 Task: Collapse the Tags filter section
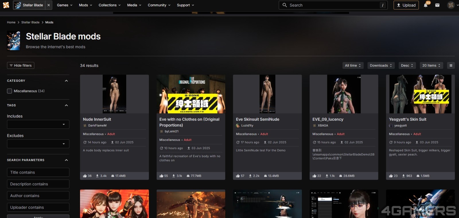(66, 105)
